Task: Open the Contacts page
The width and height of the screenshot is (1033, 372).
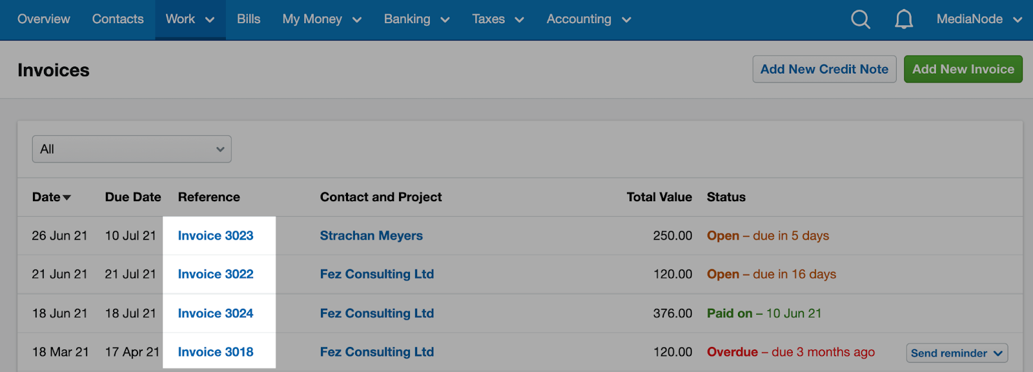Action: [118, 19]
